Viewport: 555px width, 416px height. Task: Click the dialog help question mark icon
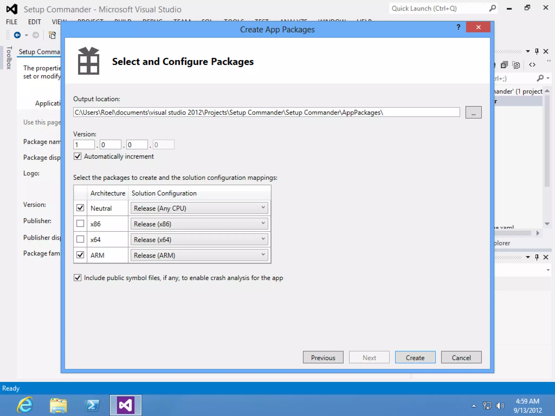point(458,27)
